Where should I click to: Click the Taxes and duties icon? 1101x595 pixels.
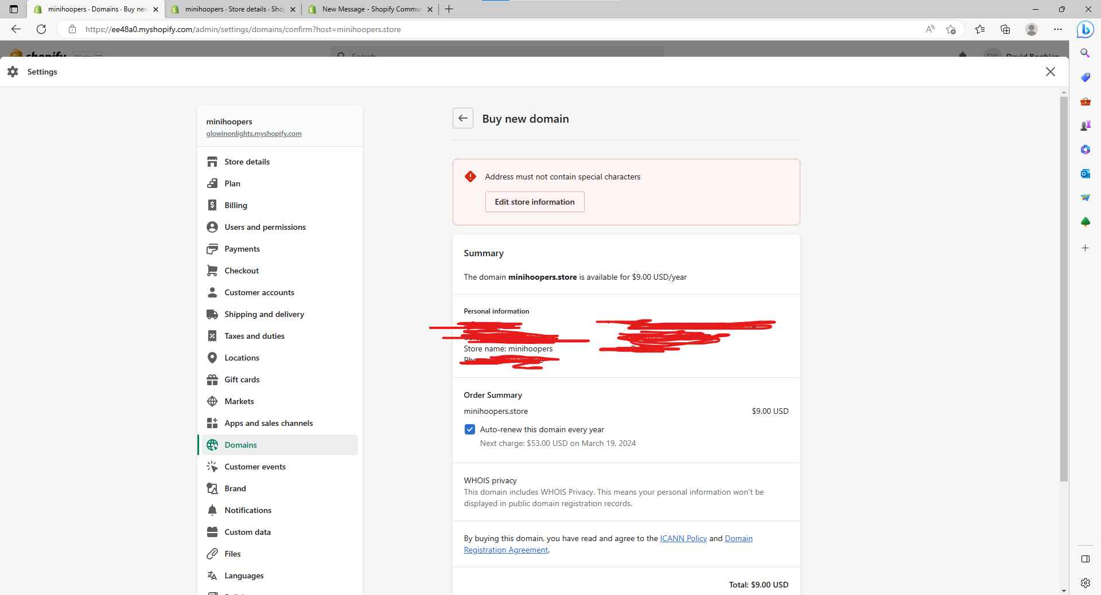click(x=212, y=336)
